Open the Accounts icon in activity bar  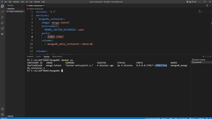2,109
